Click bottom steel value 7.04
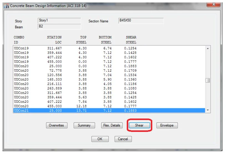The height and width of the screenshot is (157, 227). click(x=108, y=75)
